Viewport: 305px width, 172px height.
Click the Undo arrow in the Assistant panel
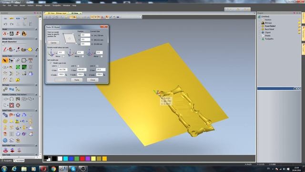coord(5,24)
